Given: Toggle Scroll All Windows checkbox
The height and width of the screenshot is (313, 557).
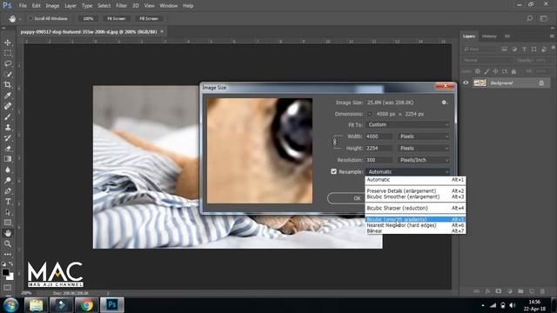Looking at the screenshot, I should point(30,18).
